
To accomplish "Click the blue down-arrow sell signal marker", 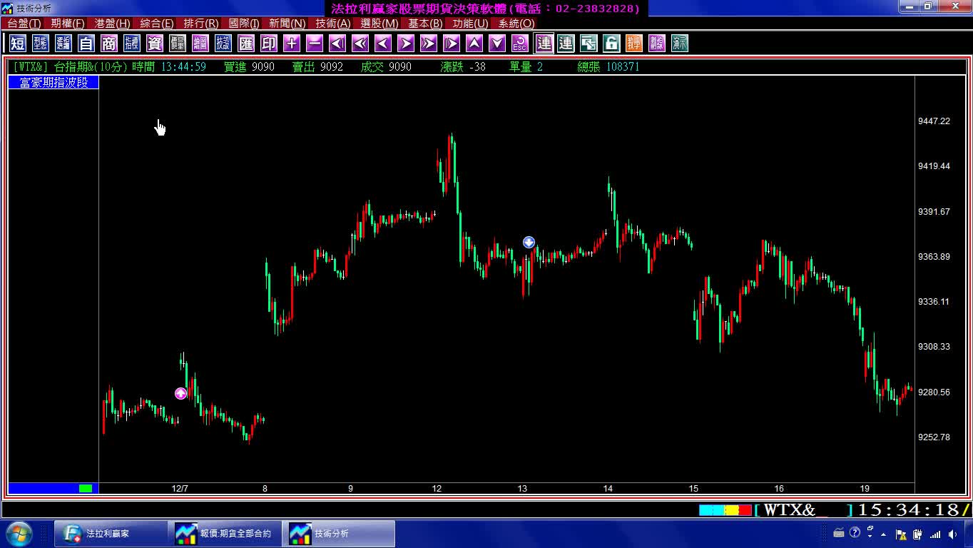I will [529, 243].
